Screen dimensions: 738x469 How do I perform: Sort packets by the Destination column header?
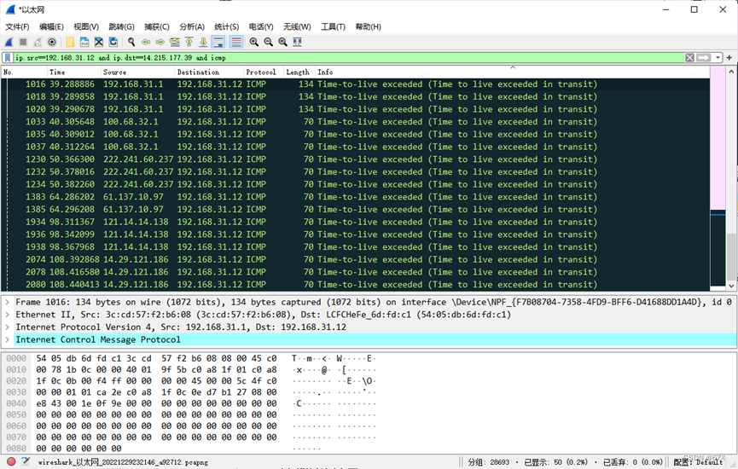[x=209, y=72]
